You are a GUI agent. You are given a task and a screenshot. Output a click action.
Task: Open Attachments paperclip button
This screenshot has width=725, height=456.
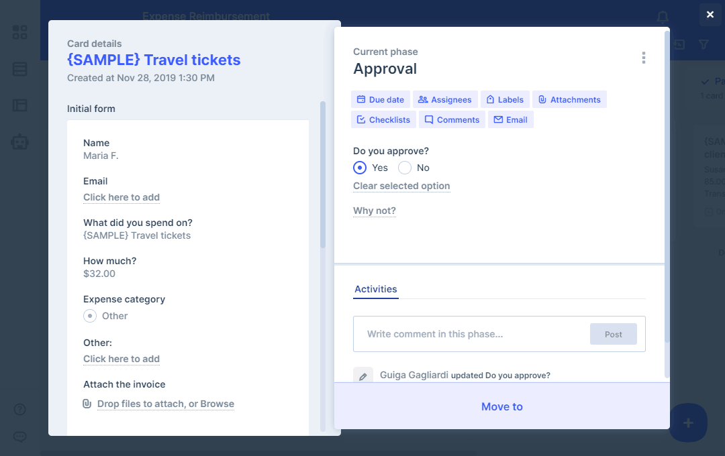[x=569, y=100]
